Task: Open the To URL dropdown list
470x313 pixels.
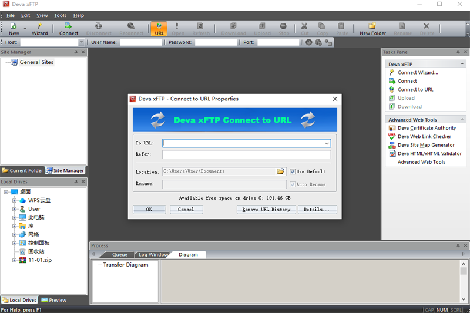Action: coord(327,143)
